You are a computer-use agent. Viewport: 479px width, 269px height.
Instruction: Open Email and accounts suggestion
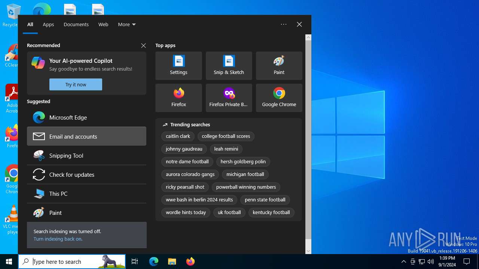[86, 136]
